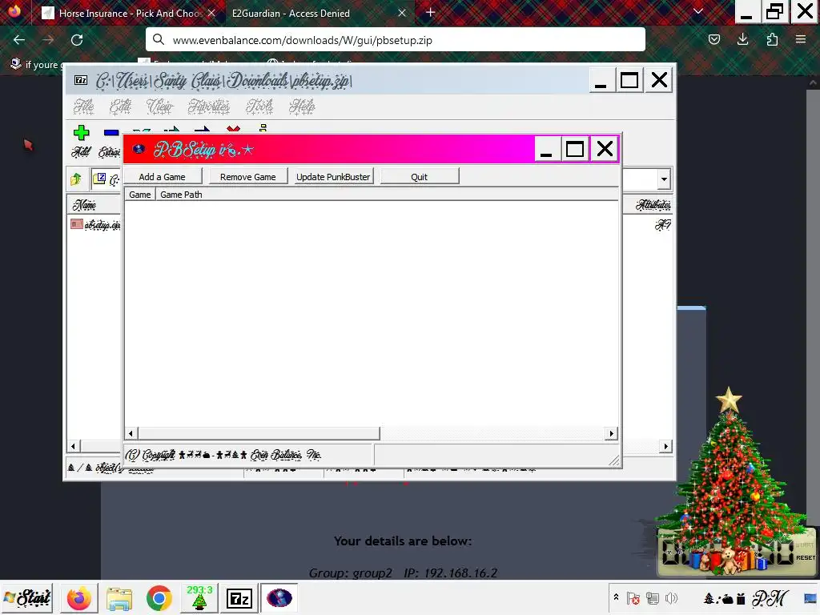Click the Christmas tree countdown taskbar icon
The height and width of the screenshot is (615, 820).
point(199,598)
